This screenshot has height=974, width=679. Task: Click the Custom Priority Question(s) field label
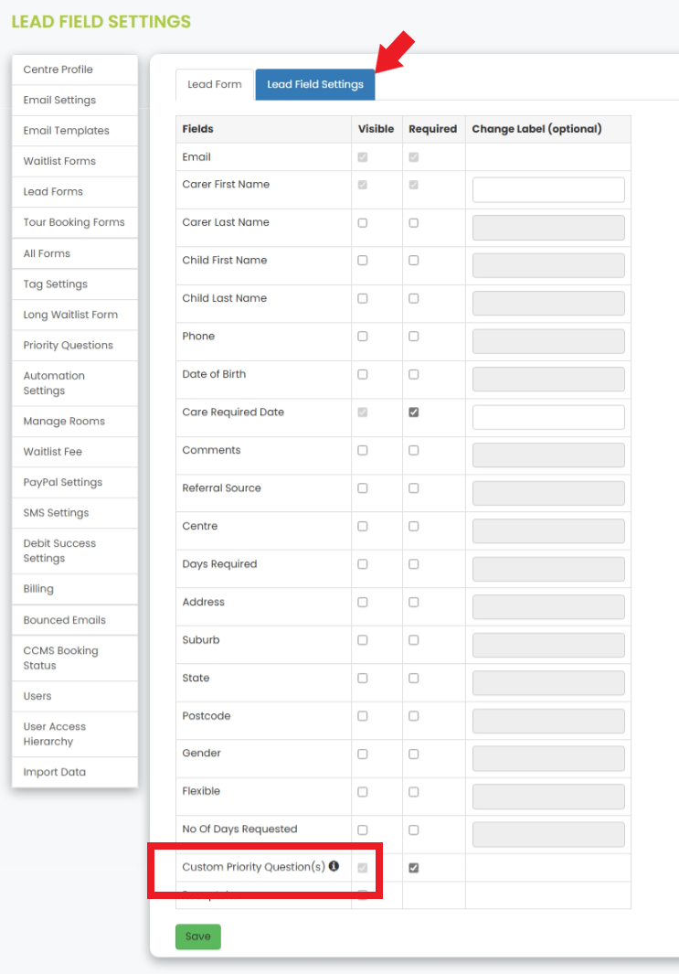(253, 866)
